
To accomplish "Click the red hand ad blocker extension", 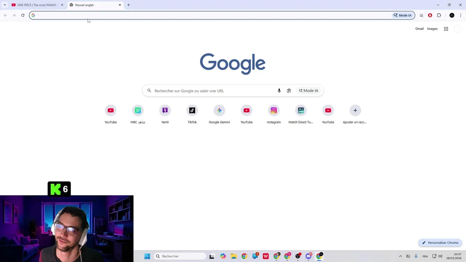I will [x=430, y=15].
